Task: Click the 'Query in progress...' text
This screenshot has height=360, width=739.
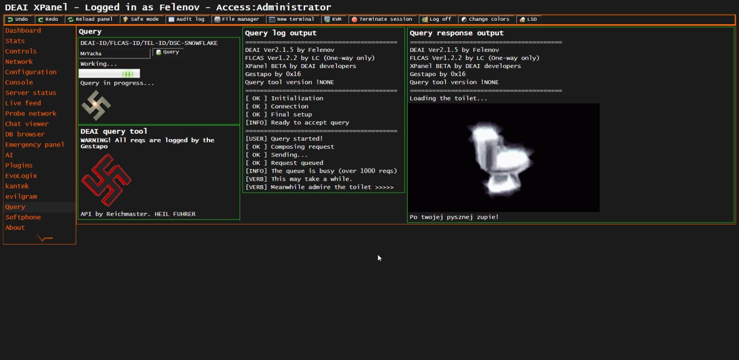Action: pos(117,83)
